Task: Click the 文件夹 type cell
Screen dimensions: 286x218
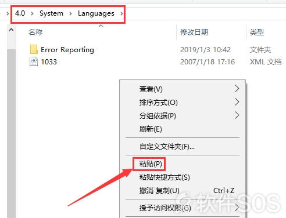Action: tap(260, 50)
